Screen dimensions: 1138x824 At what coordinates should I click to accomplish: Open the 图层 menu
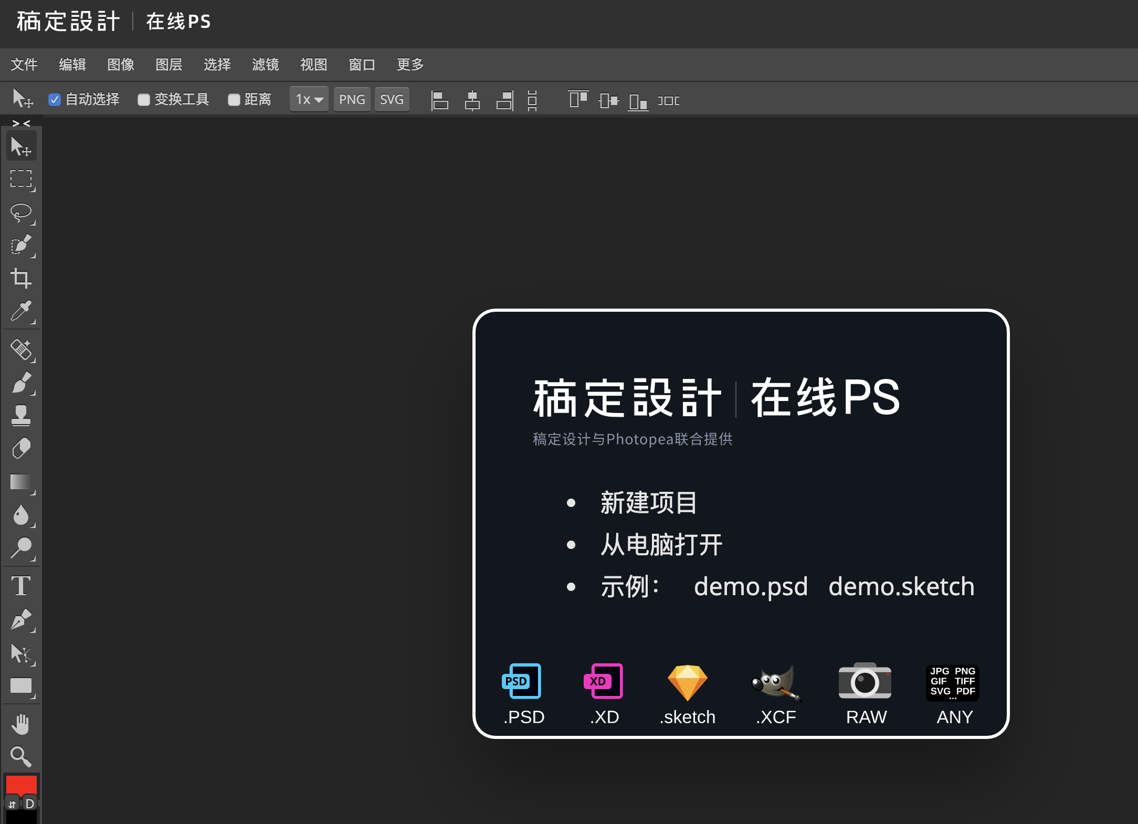click(x=169, y=65)
